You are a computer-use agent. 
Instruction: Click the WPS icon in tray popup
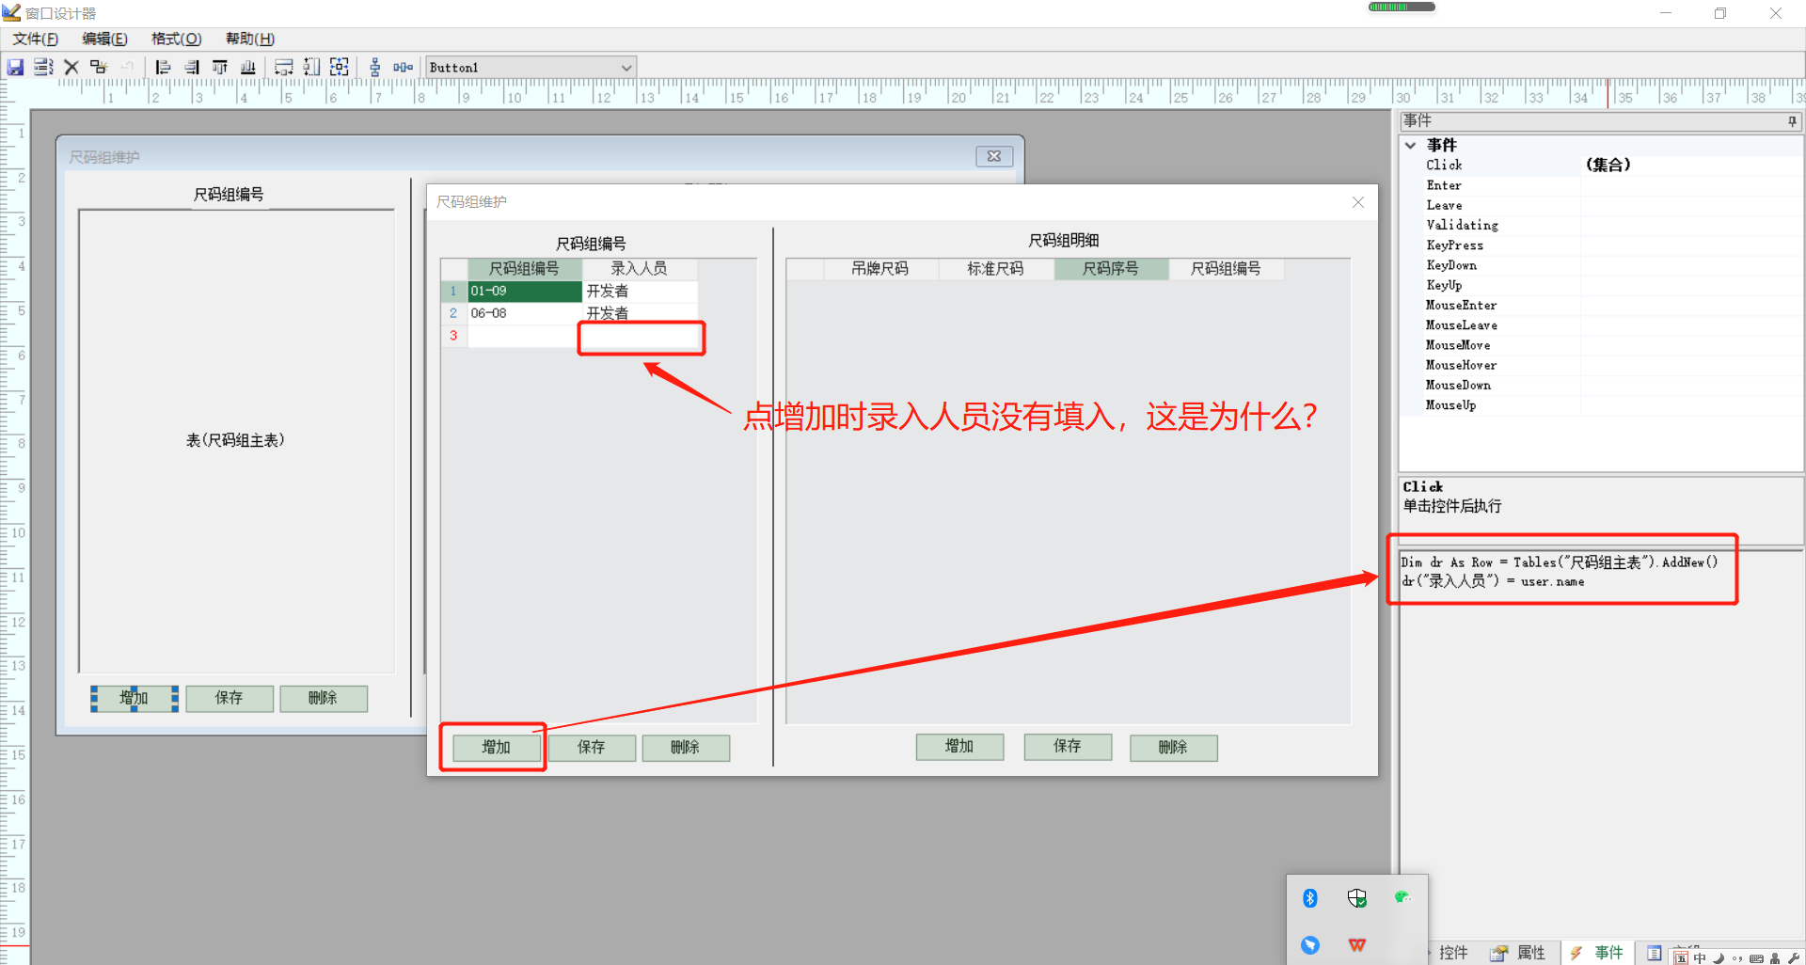(x=1356, y=945)
